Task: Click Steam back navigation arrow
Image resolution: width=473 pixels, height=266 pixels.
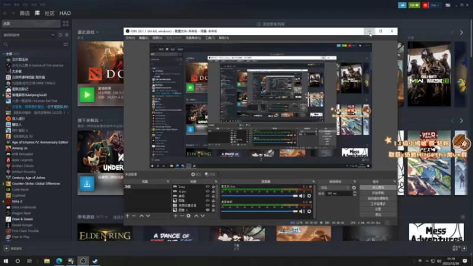Action: pos(5,13)
